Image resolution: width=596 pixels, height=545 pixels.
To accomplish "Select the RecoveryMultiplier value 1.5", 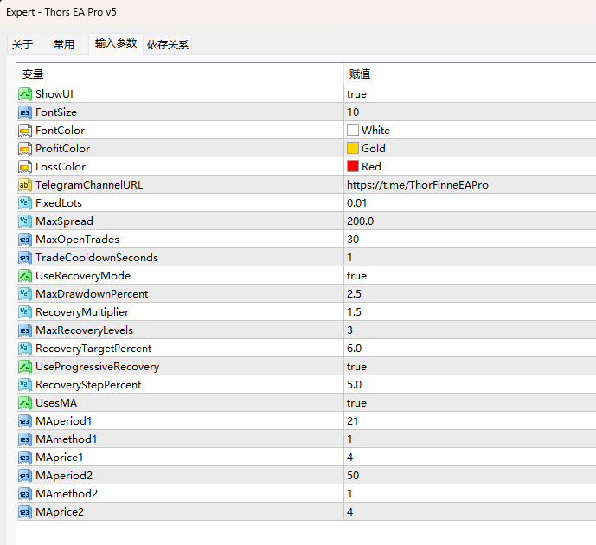I will coord(354,312).
